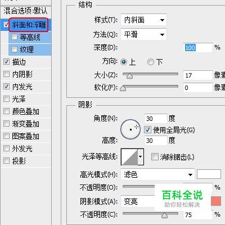Click the 深度 value field showing 100
The width and height of the screenshot is (225, 225).
point(197,48)
